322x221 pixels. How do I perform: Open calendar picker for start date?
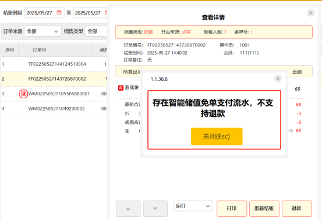pos(59,13)
